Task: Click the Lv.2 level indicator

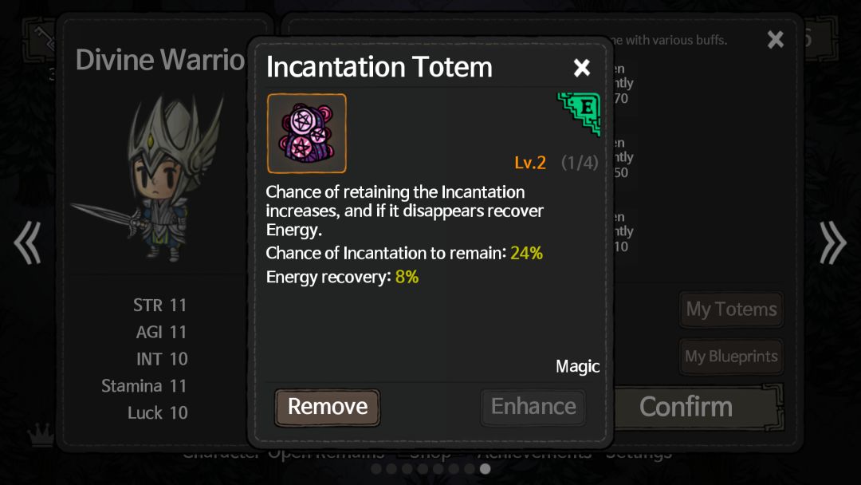Action: coord(530,163)
